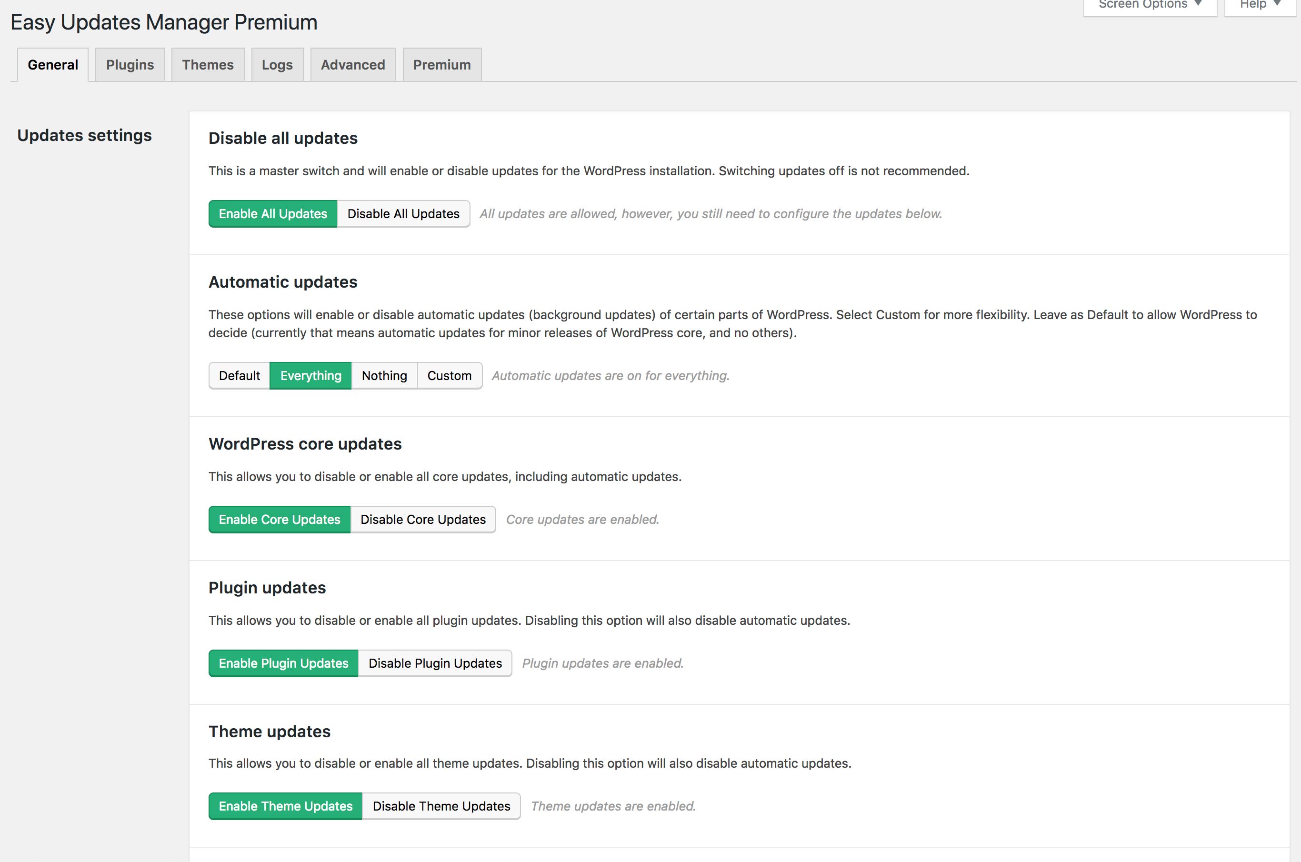Click Disable Core Updates button
Screen dimensions: 1301x862
tap(423, 519)
